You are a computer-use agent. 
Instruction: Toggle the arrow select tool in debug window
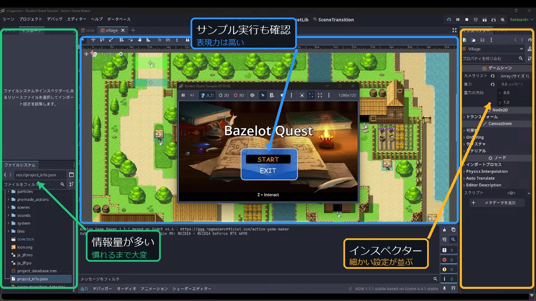click(263, 95)
